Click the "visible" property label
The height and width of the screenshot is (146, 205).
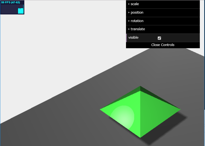(x=133, y=38)
